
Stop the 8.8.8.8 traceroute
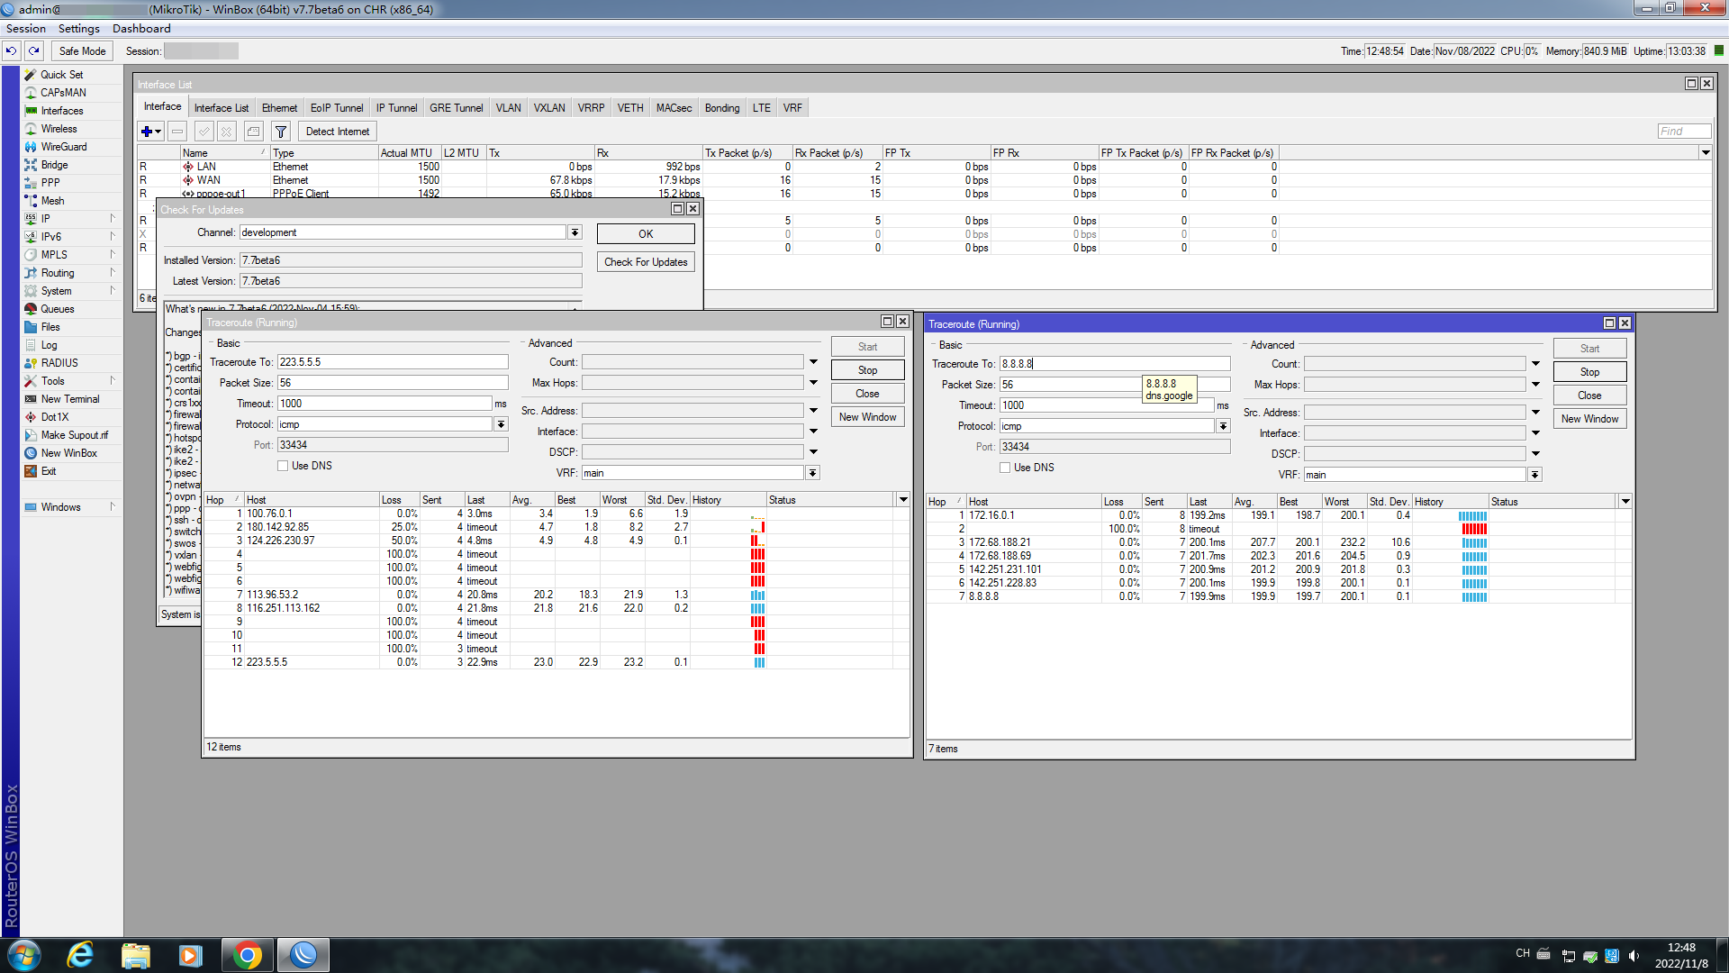pyautogui.click(x=1589, y=372)
